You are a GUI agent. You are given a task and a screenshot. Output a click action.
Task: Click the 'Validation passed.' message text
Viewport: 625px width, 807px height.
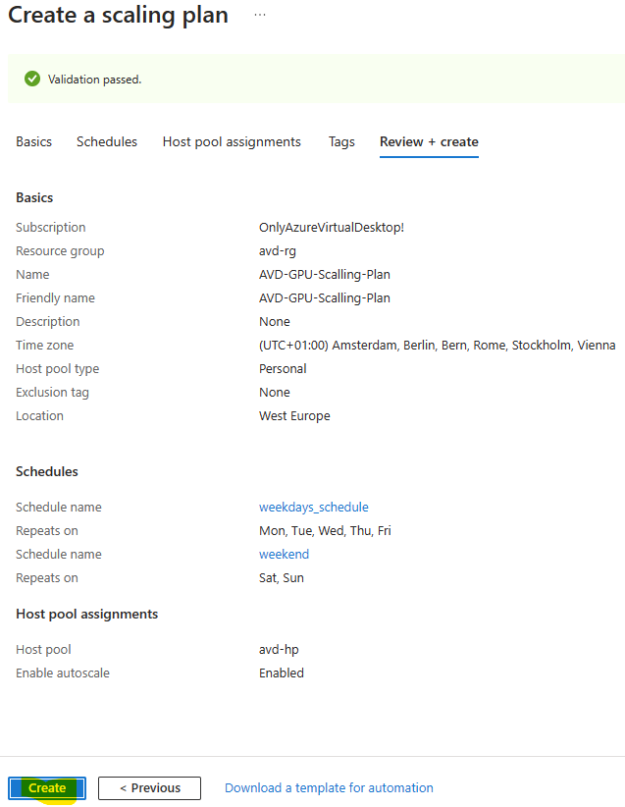(94, 80)
